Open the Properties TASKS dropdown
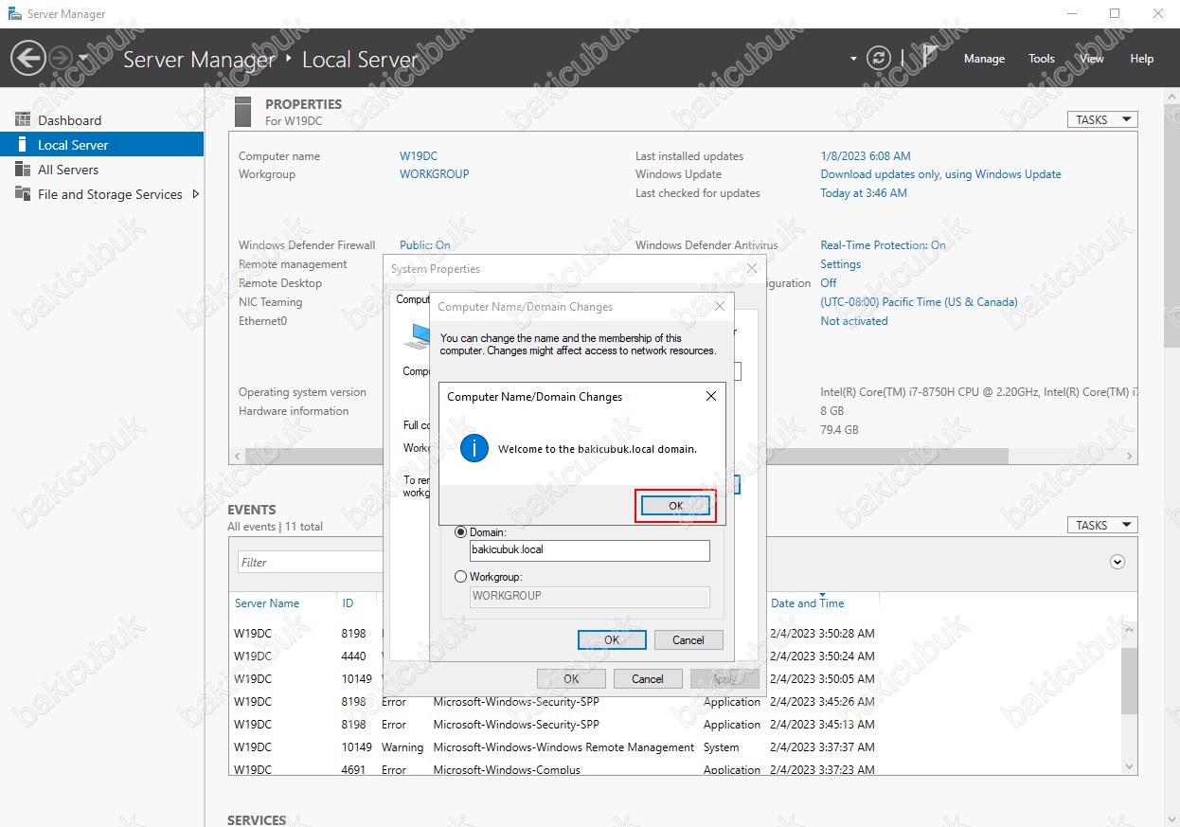The width and height of the screenshot is (1180, 827). pos(1101,119)
